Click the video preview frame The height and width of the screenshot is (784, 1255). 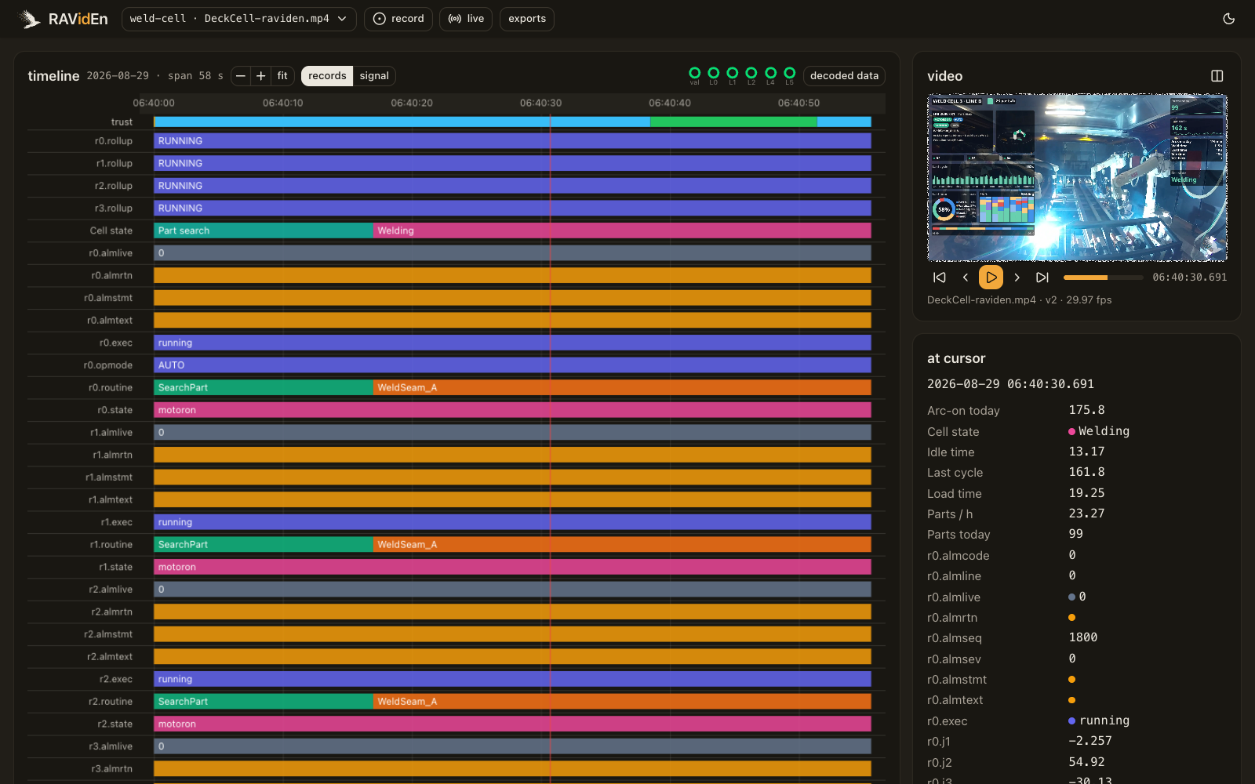click(x=1077, y=178)
